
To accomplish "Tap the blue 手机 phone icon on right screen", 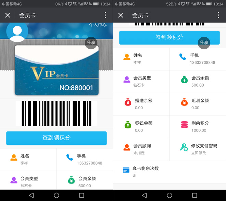I will click(x=183, y=57).
